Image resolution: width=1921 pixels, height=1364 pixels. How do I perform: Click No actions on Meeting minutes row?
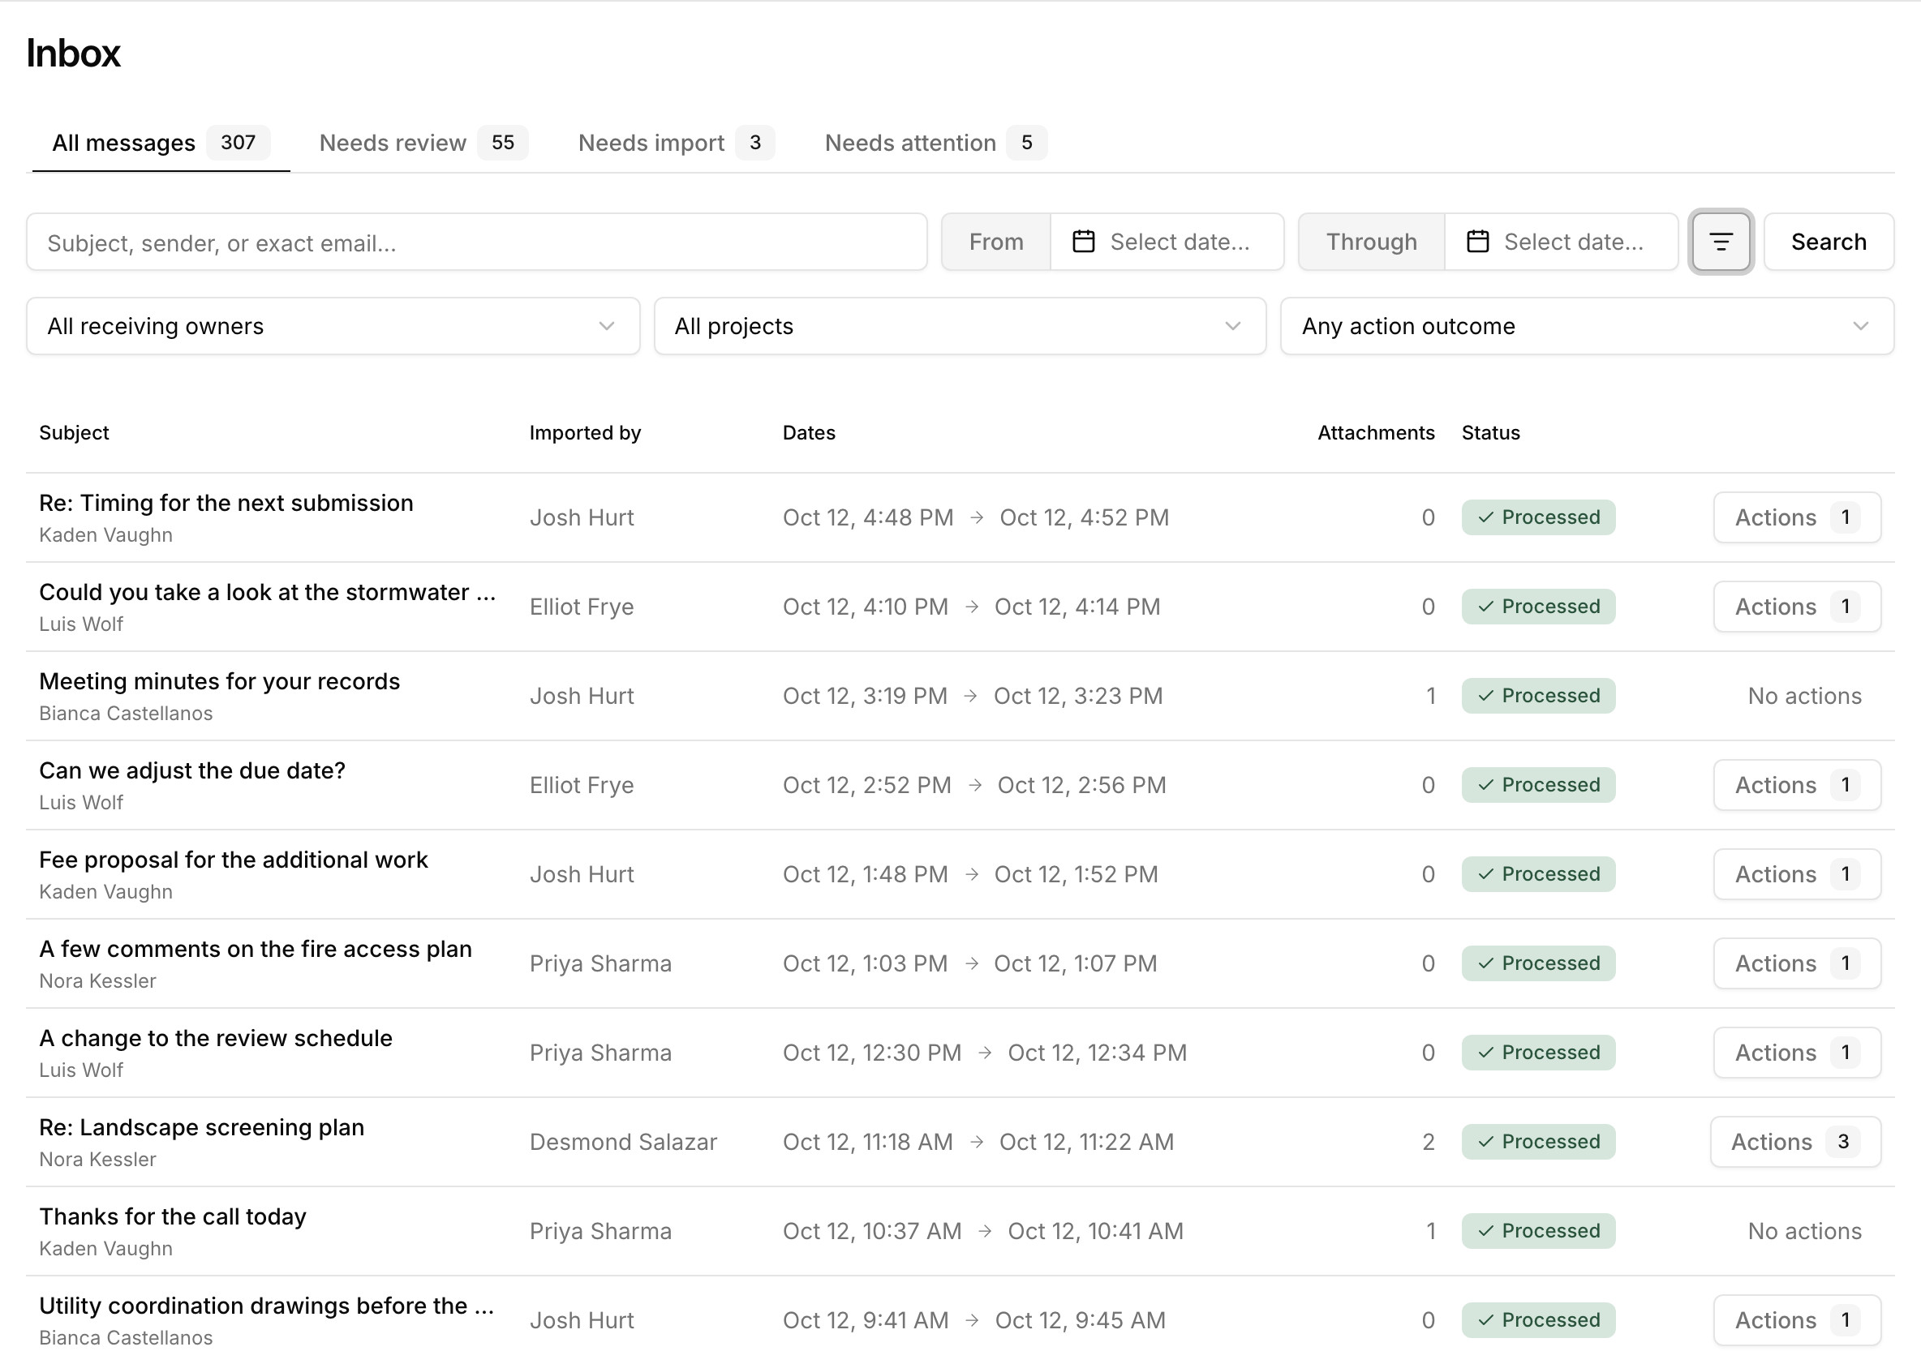[x=1804, y=696]
